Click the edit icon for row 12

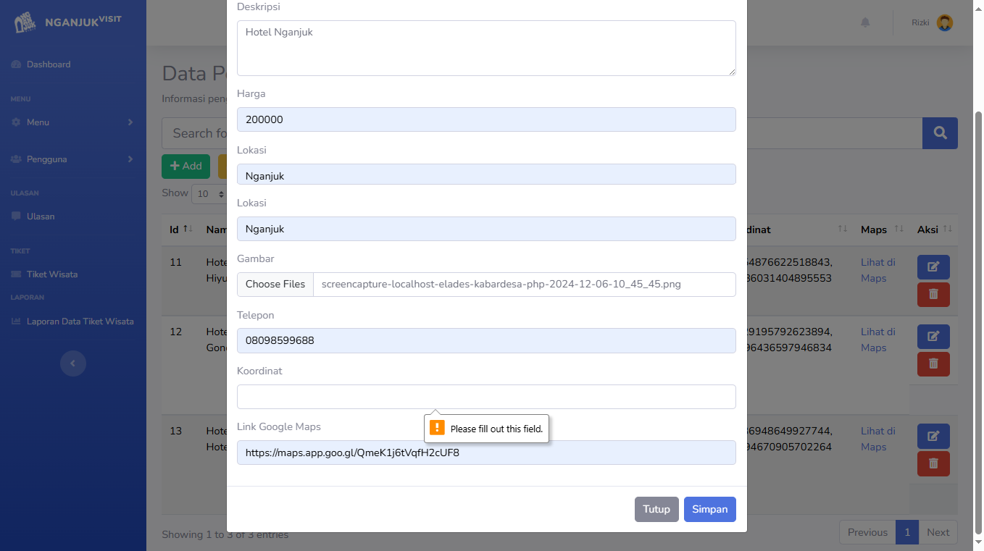point(933,336)
